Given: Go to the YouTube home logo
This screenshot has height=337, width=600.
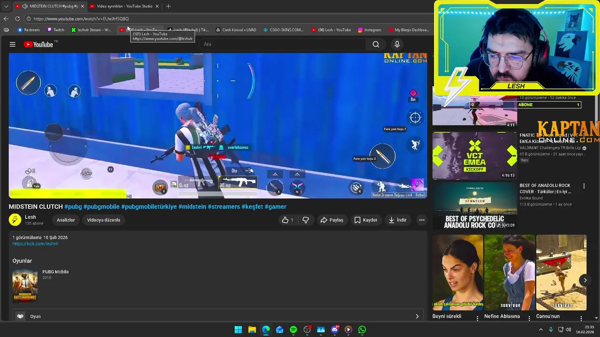Looking at the screenshot, I should [x=38, y=44].
